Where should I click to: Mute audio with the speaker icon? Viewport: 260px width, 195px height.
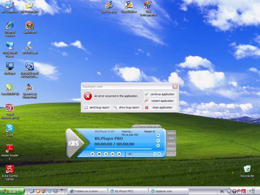[130, 154]
